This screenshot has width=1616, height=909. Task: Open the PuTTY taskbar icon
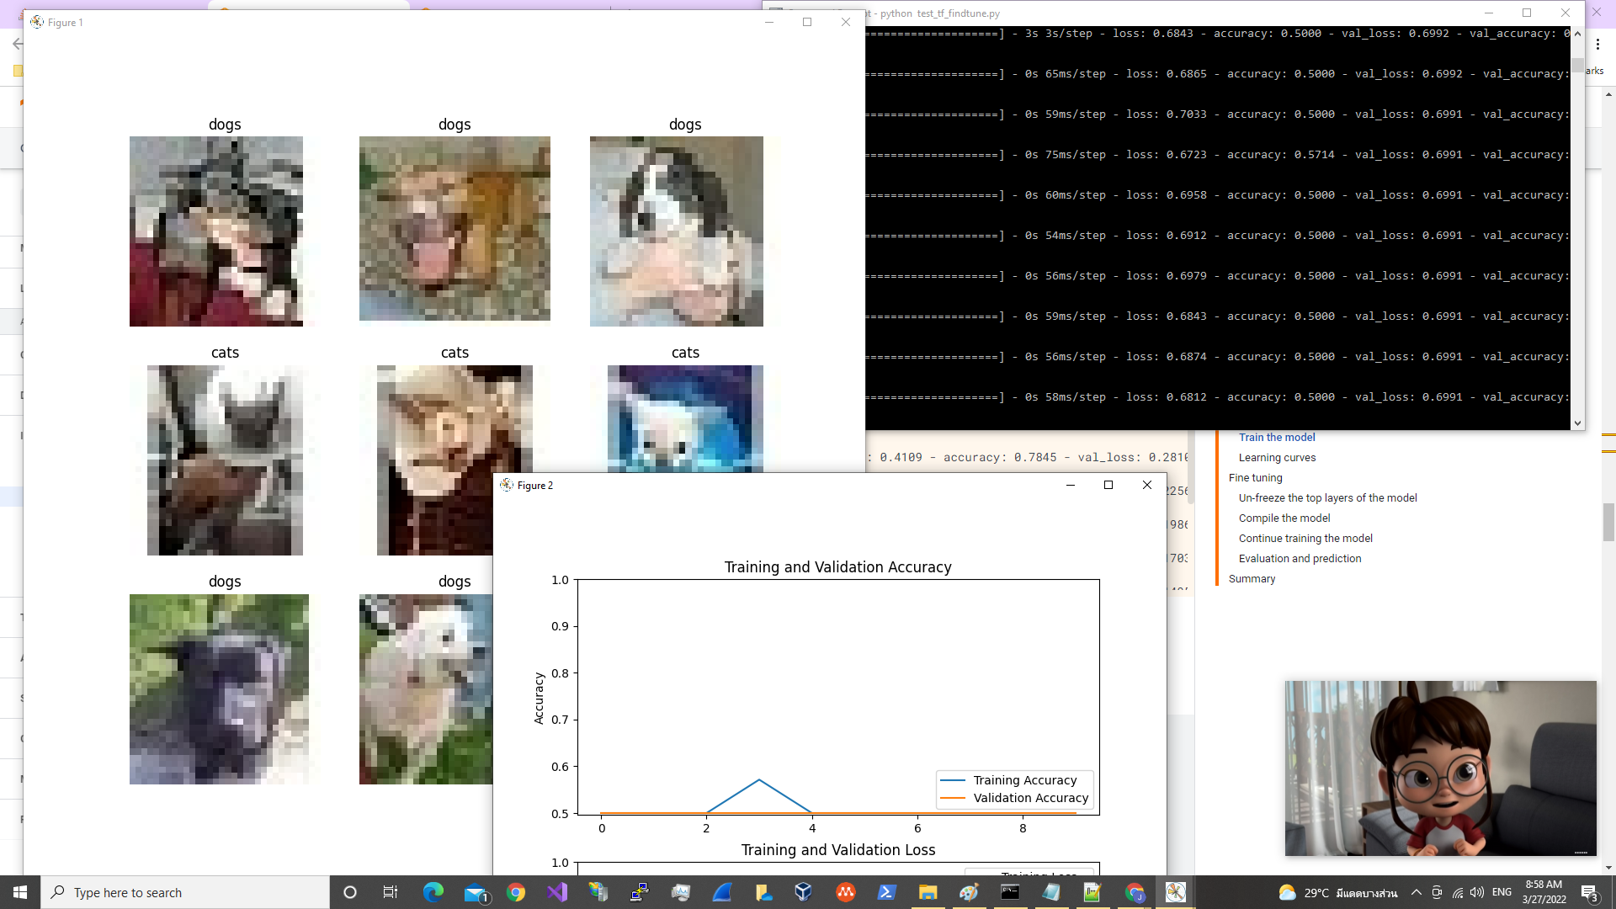point(640,892)
